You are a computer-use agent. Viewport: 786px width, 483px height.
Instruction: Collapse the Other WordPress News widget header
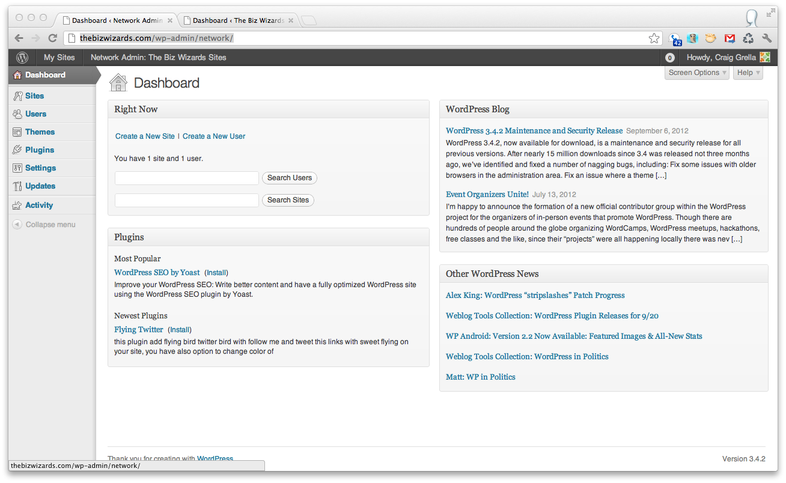tap(604, 274)
